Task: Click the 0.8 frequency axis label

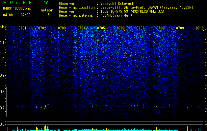Action: [x=3, y=92]
